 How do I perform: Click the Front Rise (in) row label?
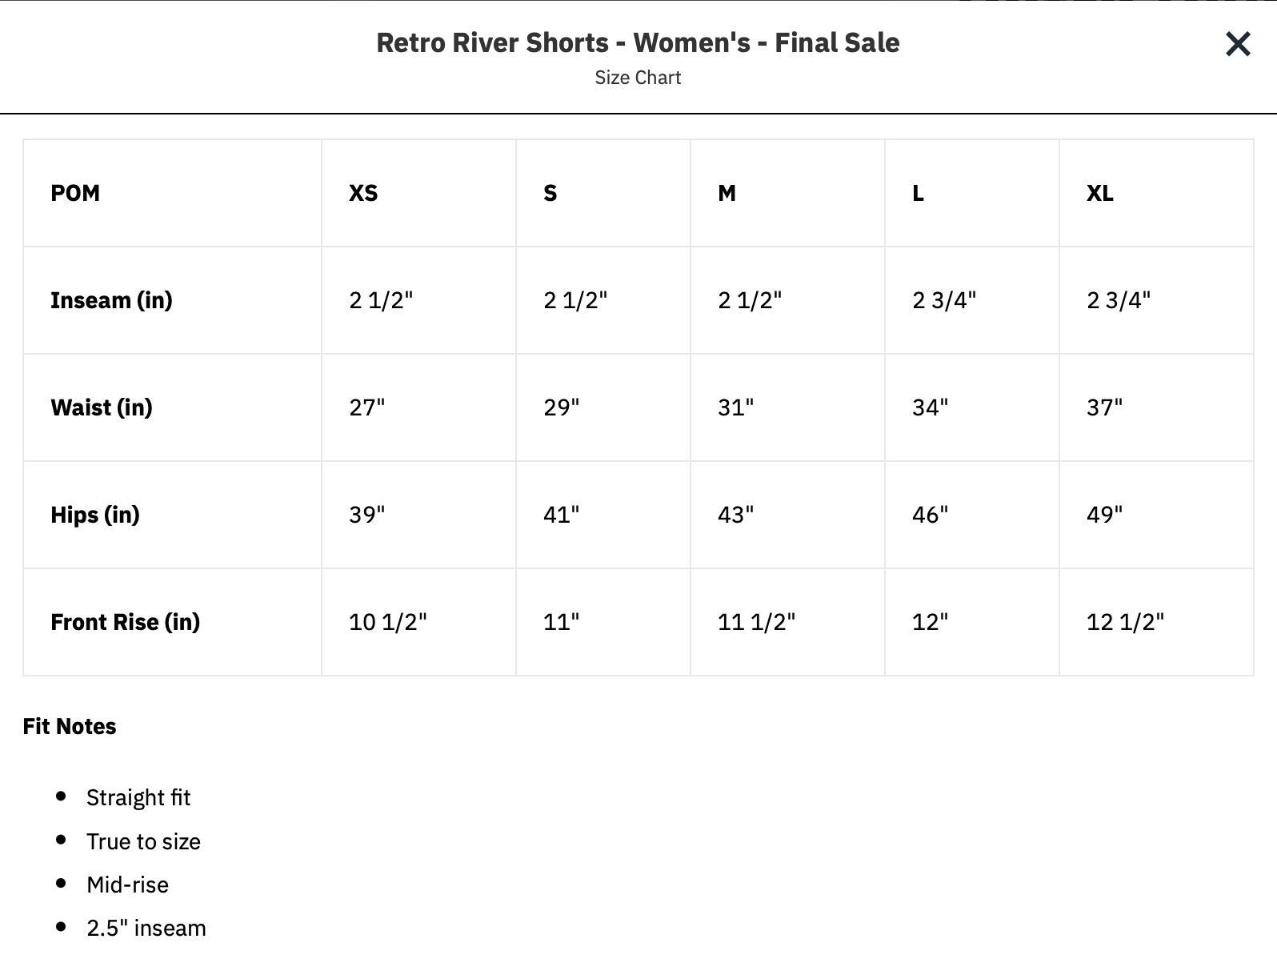pyautogui.click(x=126, y=622)
